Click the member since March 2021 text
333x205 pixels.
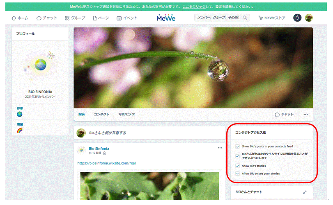coord(40,97)
